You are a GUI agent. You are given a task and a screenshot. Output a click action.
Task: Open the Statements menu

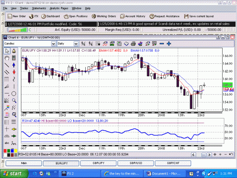point(39,8)
